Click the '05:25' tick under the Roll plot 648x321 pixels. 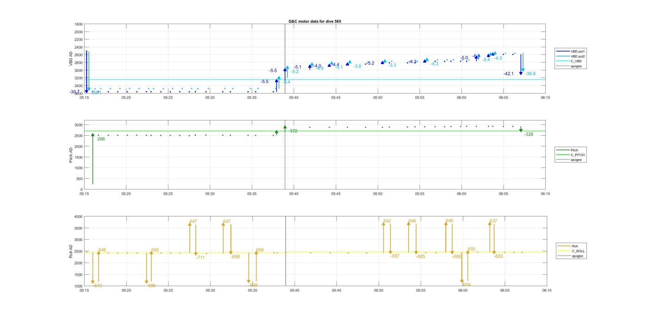coord(168,290)
